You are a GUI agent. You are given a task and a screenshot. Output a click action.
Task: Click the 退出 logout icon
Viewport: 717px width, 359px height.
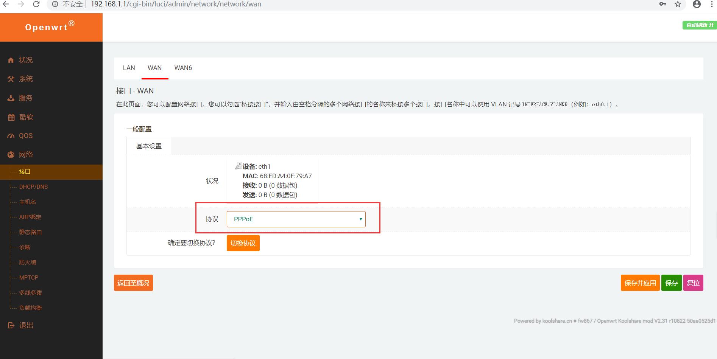point(11,325)
